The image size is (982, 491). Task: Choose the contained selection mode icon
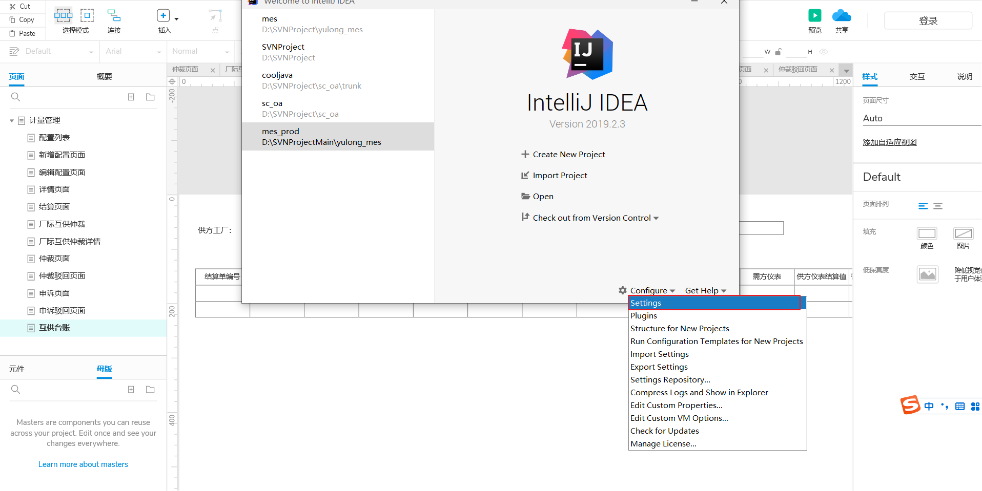[87, 15]
